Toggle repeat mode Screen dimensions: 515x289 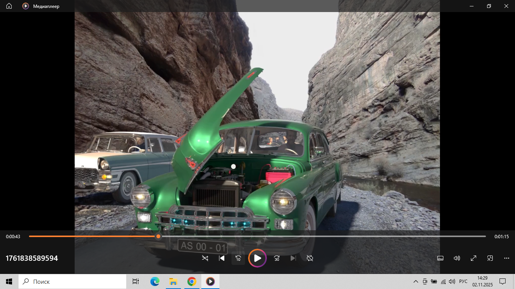click(x=310, y=258)
